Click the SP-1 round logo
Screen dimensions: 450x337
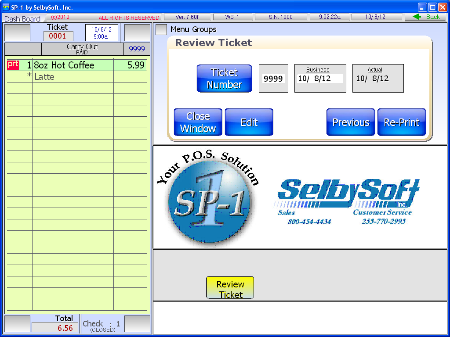tap(209, 201)
